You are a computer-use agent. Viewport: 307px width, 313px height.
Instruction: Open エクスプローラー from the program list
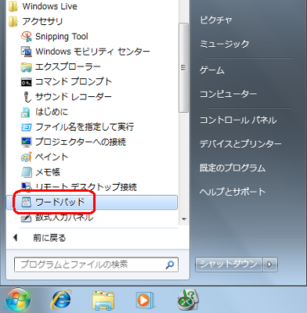point(60,67)
